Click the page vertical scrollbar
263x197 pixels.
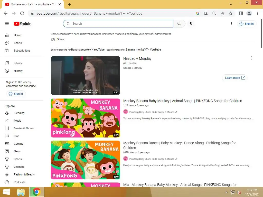[261, 34]
